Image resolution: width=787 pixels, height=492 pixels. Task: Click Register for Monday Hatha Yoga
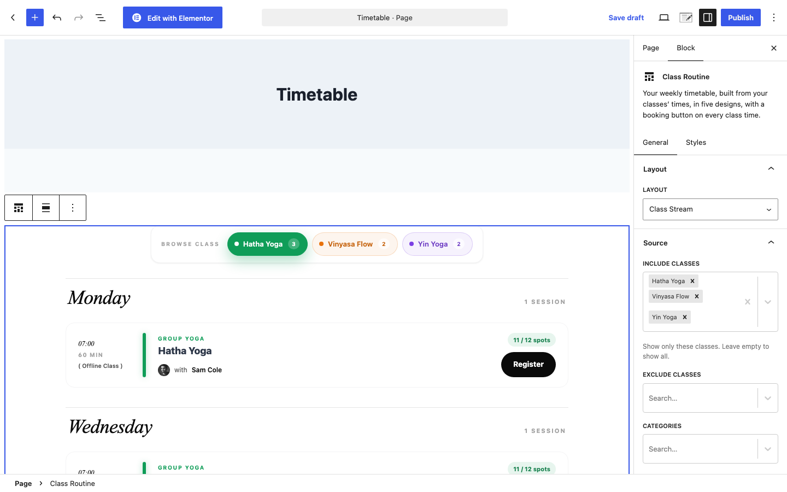[528, 365]
